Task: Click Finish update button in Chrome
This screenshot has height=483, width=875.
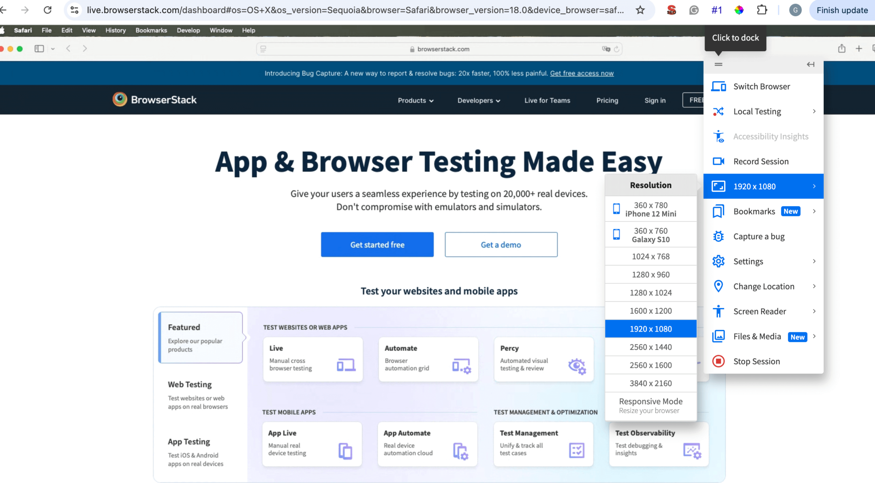Action: coord(842,10)
